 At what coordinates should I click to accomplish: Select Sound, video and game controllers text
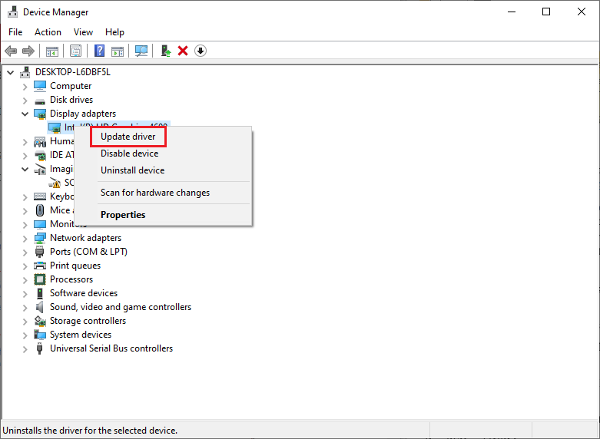coord(121,307)
